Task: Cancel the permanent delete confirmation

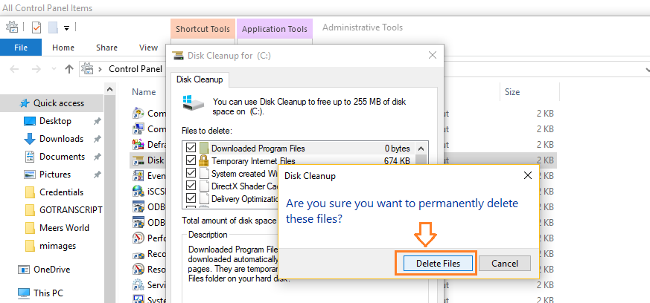Action: click(505, 264)
